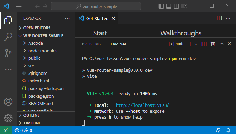Collapse the VUE-ROUTER-SAMPLE folder section
236x134 pixels.
click(46, 36)
